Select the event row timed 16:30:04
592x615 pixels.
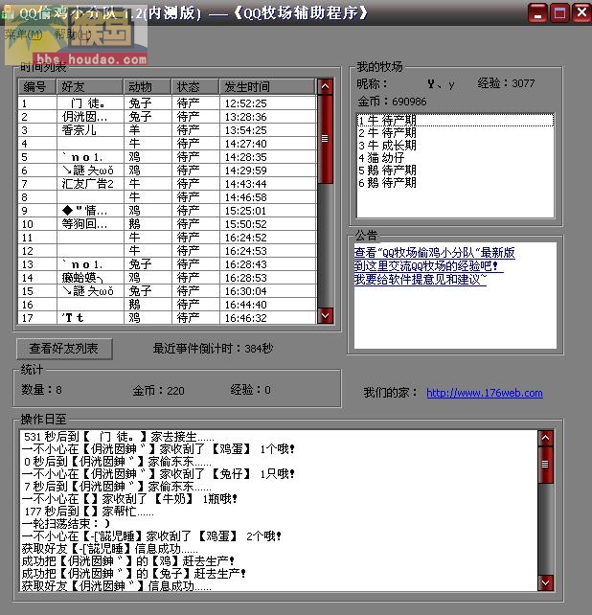[x=167, y=291]
